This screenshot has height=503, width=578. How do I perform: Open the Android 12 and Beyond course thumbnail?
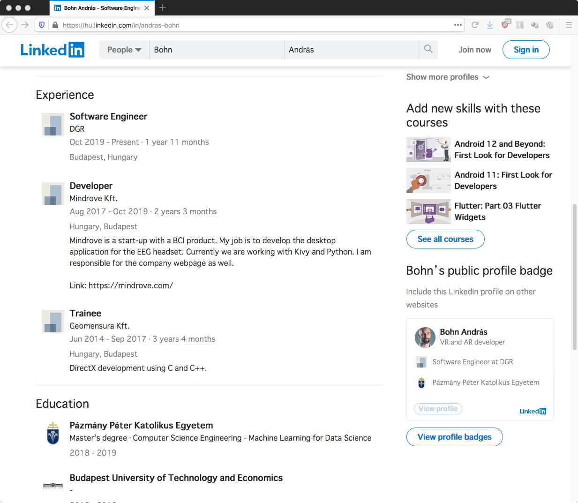[428, 150]
